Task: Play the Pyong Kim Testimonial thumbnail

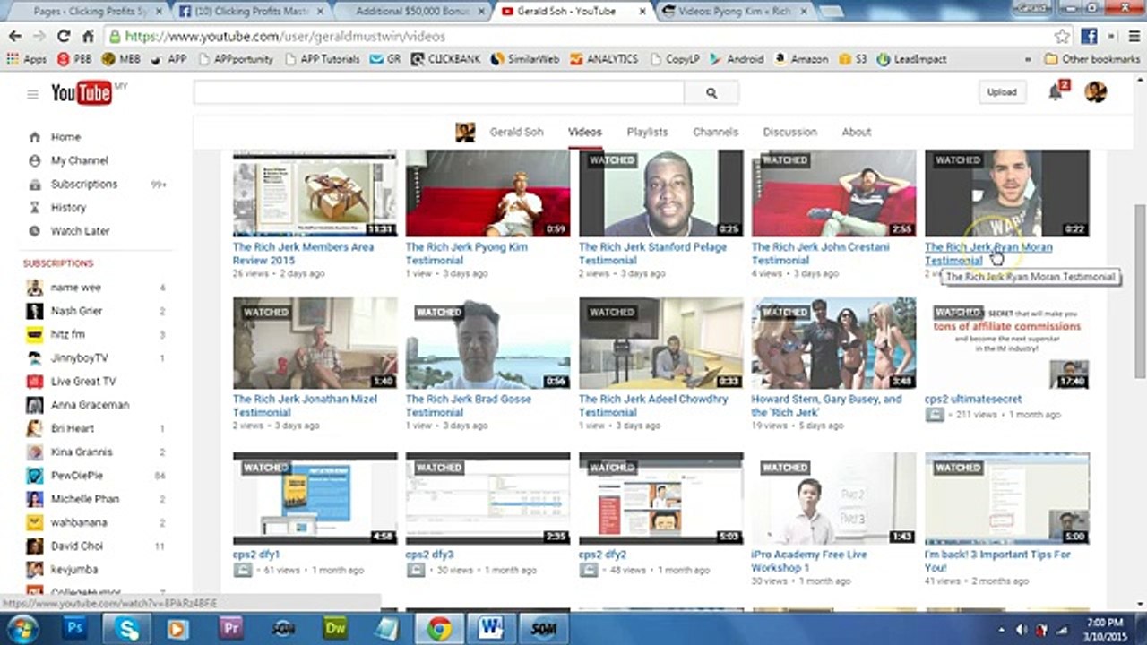Action: 487,193
